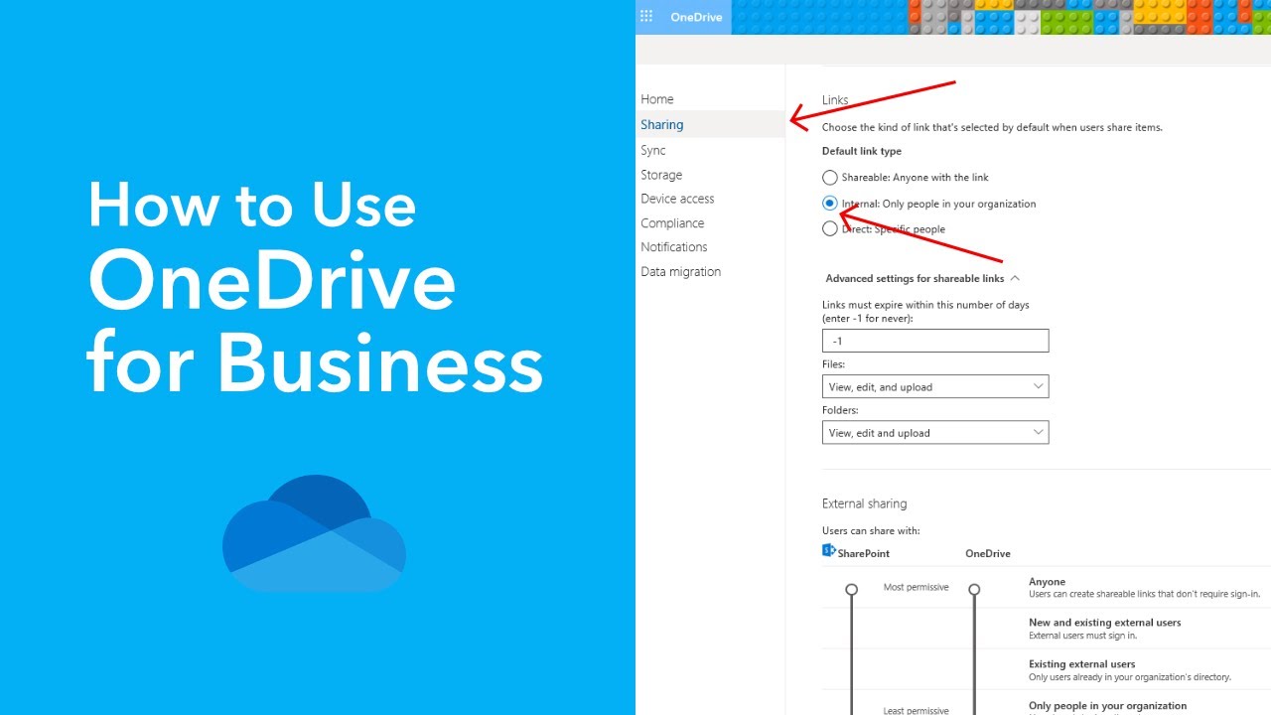Click the OneDrive column header

coord(988,553)
